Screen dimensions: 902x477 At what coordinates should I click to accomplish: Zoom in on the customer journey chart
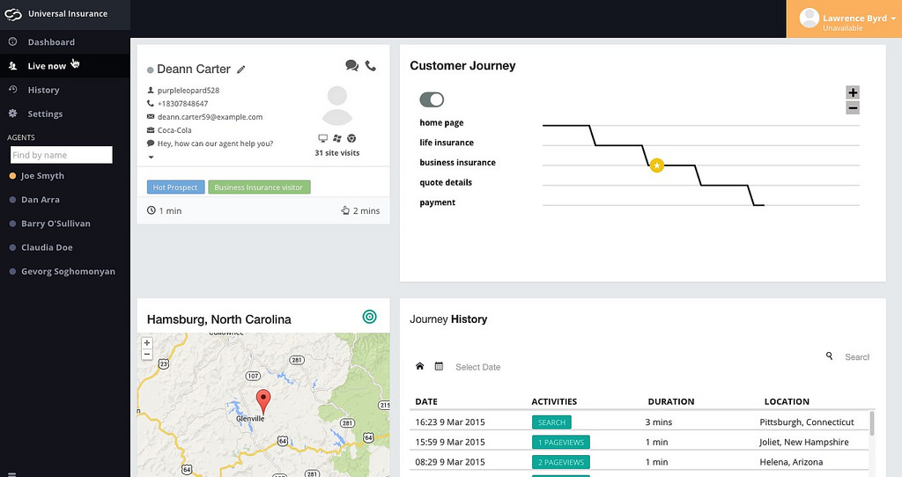click(x=852, y=92)
